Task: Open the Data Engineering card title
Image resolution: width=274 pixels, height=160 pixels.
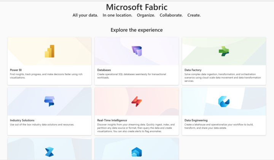Action: 196,120
